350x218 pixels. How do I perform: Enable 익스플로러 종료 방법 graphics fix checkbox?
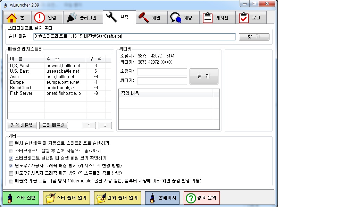tap(11, 173)
